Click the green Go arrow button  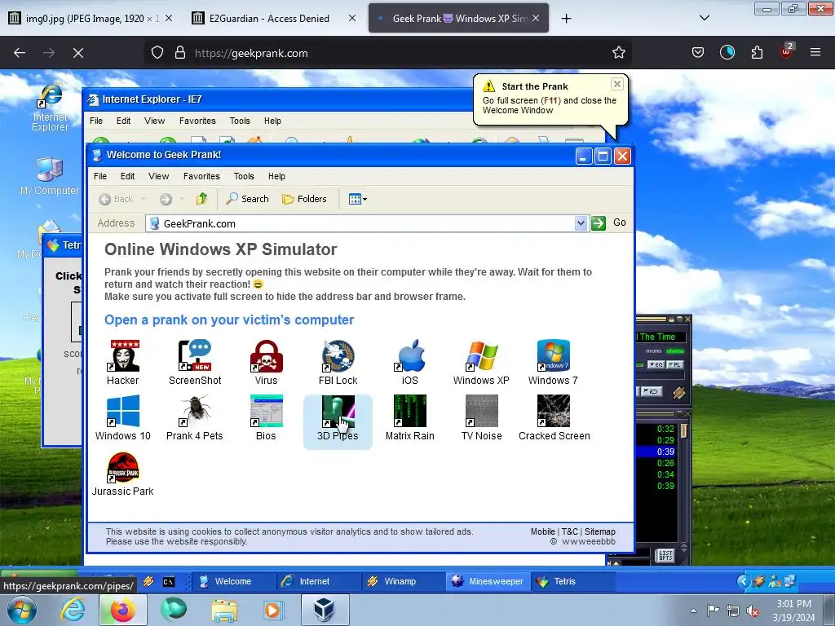tap(599, 223)
